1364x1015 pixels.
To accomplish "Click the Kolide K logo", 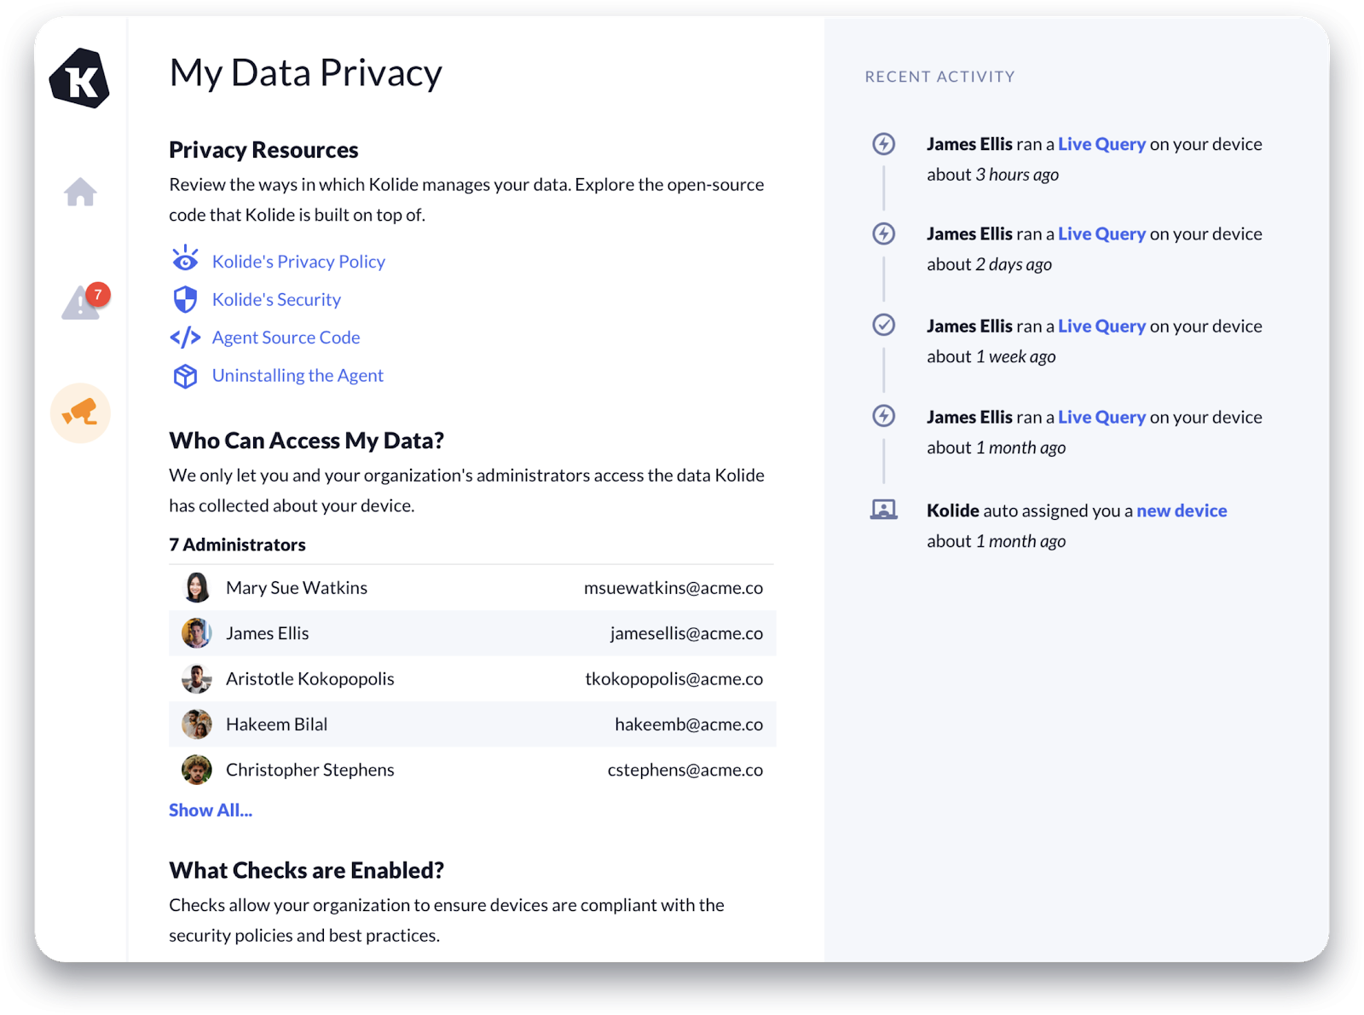I will 79,78.
